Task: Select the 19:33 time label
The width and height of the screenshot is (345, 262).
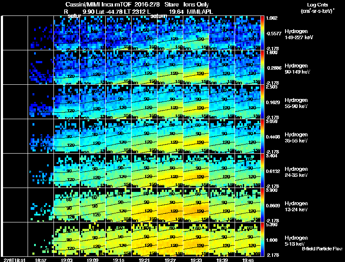Action: [196, 260]
